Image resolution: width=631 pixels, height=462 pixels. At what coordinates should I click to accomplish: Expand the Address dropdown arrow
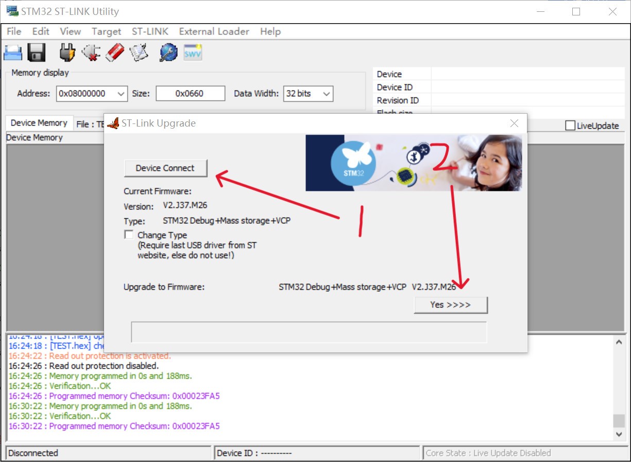(x=121, y=94)
